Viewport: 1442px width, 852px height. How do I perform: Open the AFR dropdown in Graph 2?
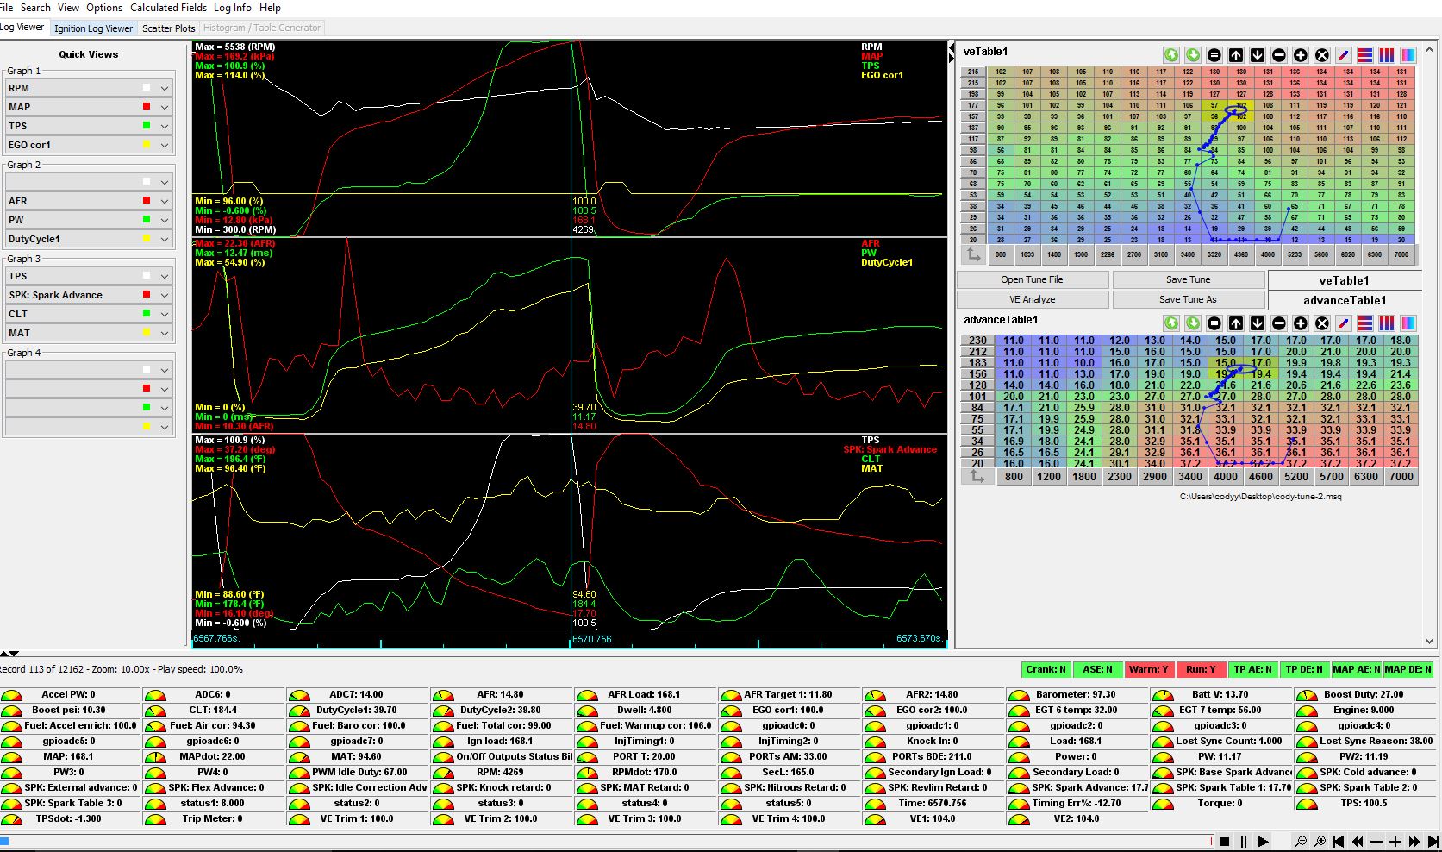click(164, 200)
